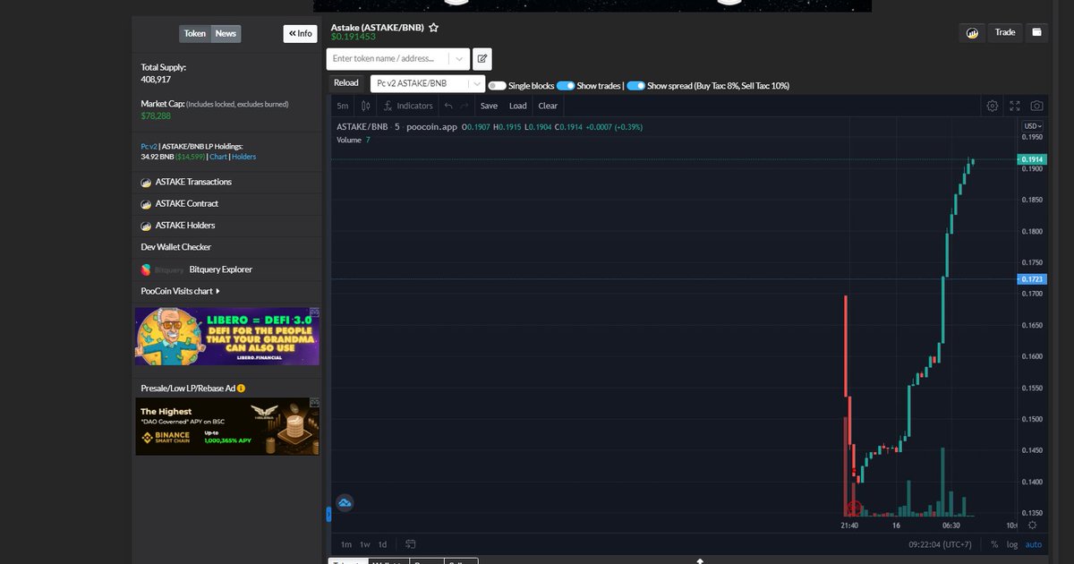Viewport: 1074px width, 564px height.
Task: Click the panel resize handle below the chart
Action: pyautogui.click(x=700, y=560)
